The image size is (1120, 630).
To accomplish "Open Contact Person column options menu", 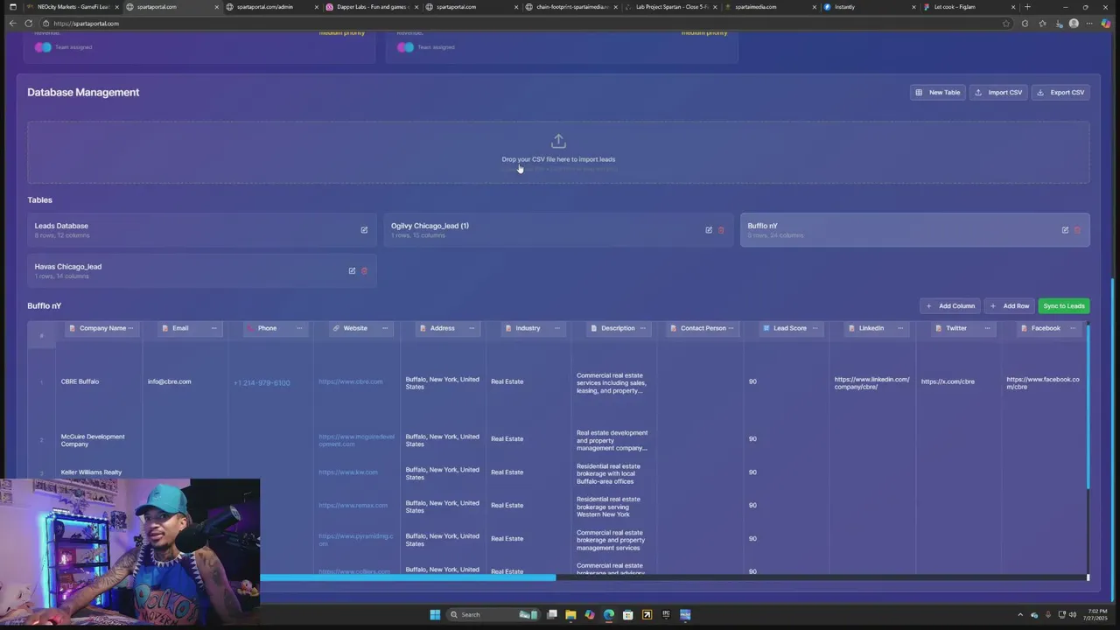I will [x=730, y=328].
